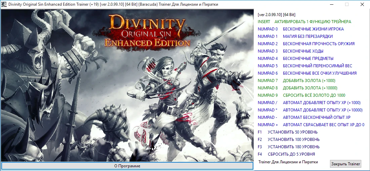The height and width of the screenshot is (171, 370).
Task: Click NUMPAD 2 БЕСКОНЕЧНАЯ ПРОЧНОСТЬ ОРУЖИЯ
Action: pyautogui.click(x=306, y=44)
